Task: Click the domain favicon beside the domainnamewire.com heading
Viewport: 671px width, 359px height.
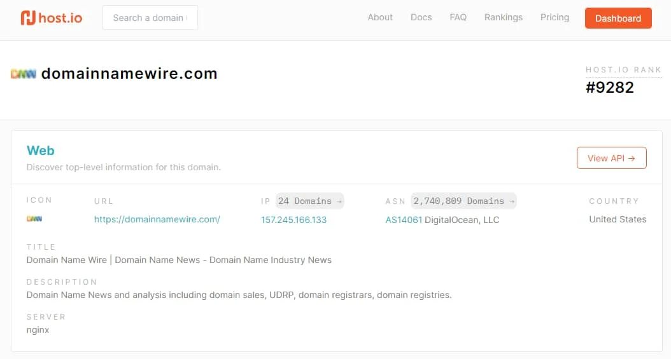Action: (x=24, y=74)
